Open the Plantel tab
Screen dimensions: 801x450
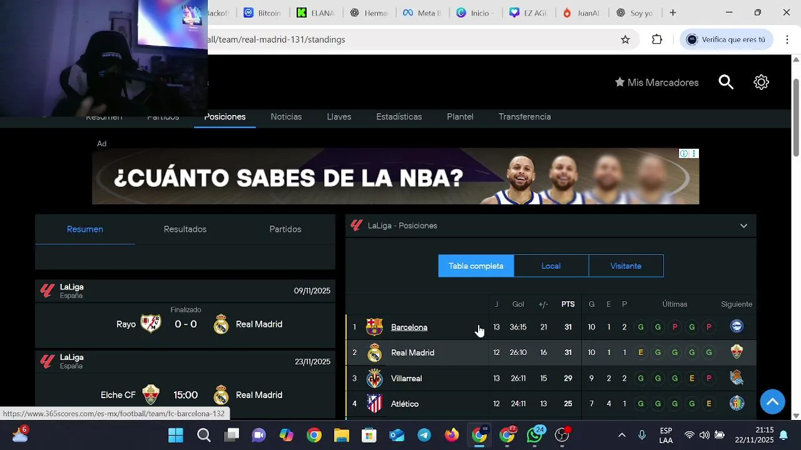pos(460,117)
